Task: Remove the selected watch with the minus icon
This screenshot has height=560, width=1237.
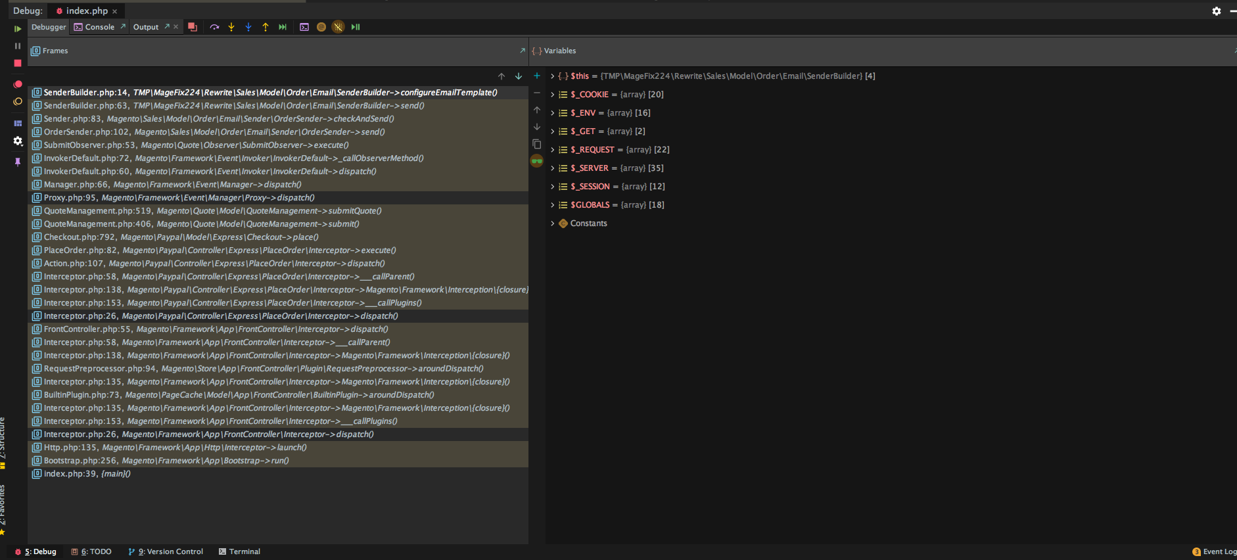Action: (537, 93)
